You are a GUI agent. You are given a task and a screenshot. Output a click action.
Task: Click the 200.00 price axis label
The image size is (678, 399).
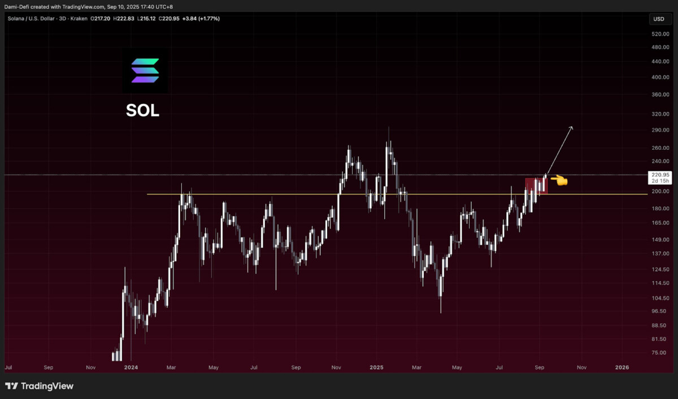coord(660,192)
